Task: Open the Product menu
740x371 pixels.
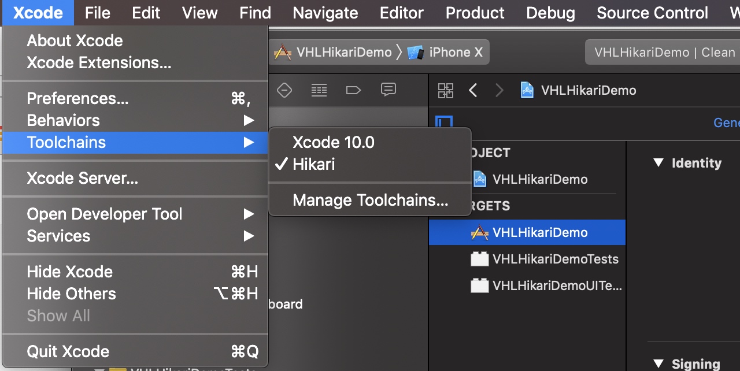Action: pyautogui.click(x=475, y=13)
